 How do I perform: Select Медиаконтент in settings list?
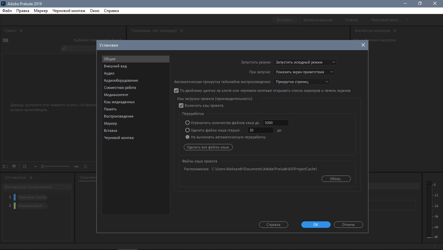[x=136, y=95]
